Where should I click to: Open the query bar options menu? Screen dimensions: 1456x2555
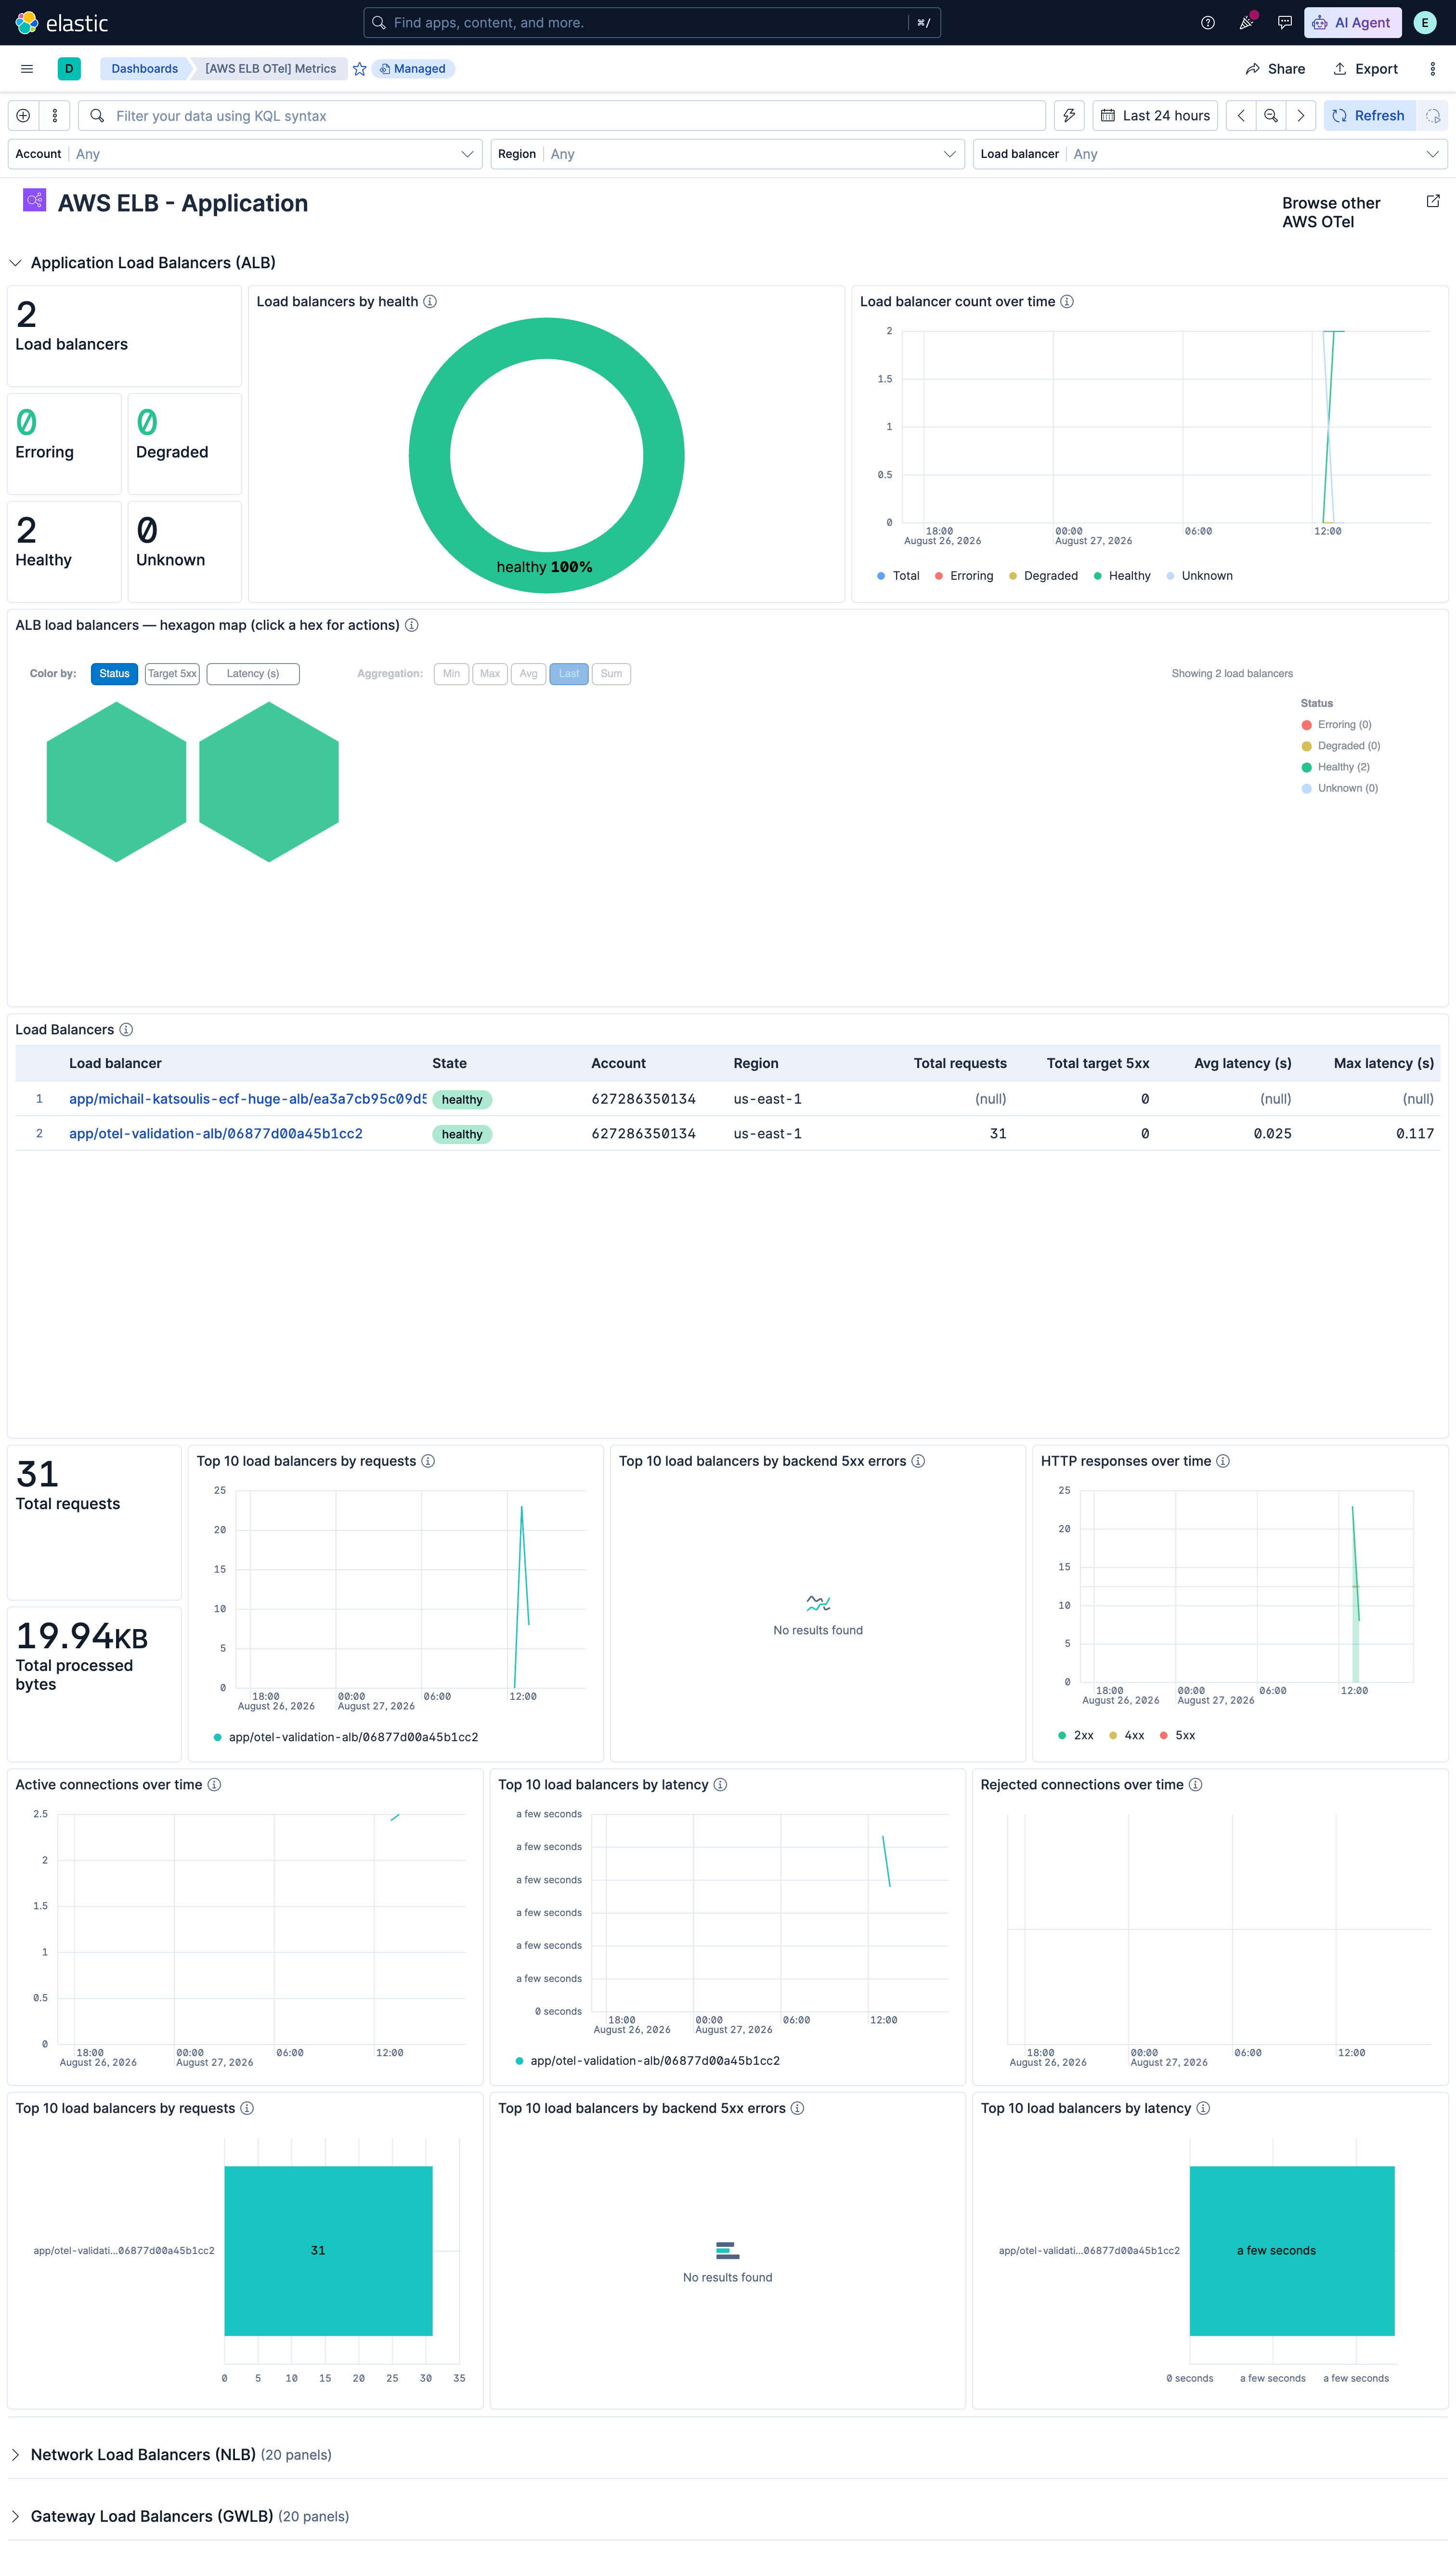tap(55, 116)
